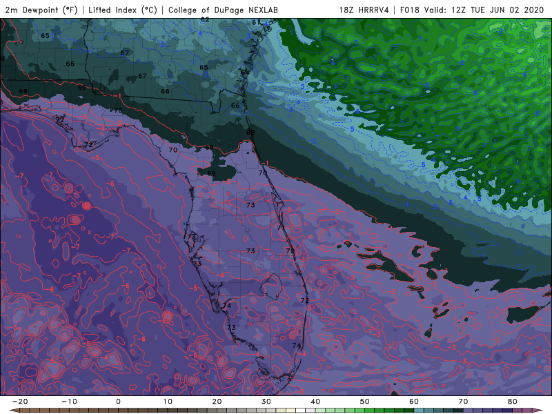
Task: Click the 'College of DuPage NEXLAB' label
Action: (223, 10)
